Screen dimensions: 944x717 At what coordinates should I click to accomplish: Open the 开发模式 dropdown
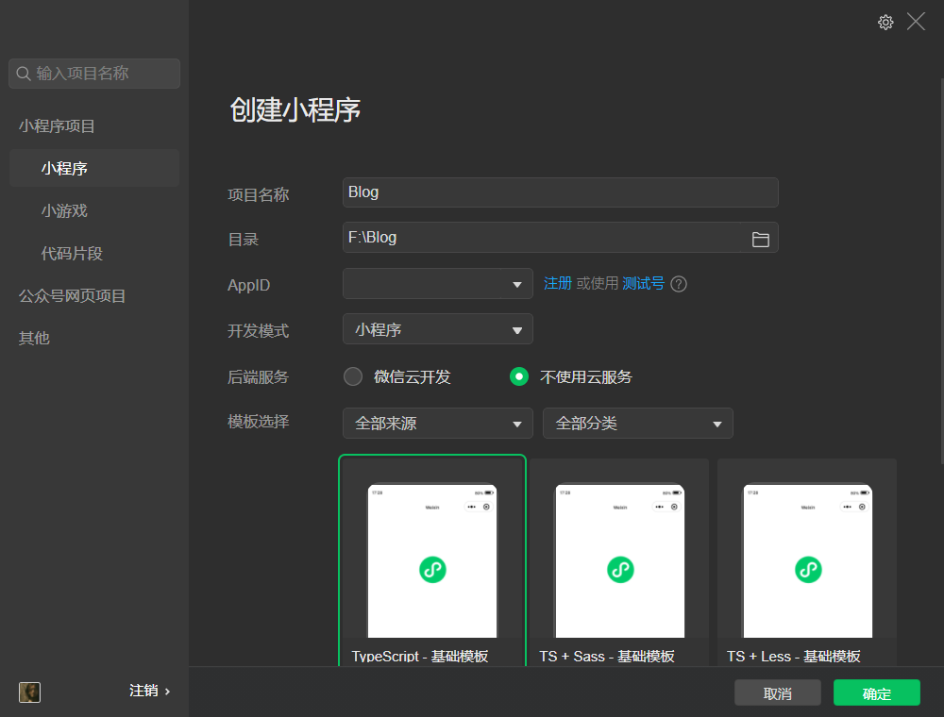point(437,329)
